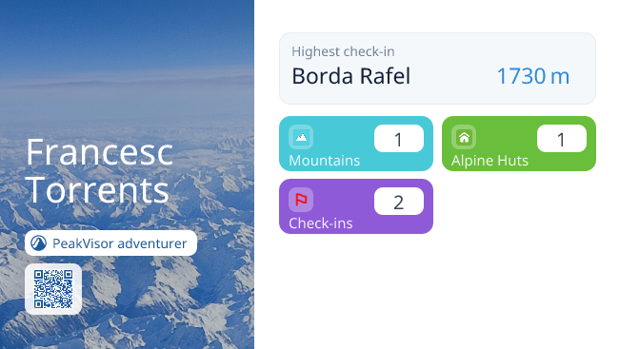Open the Check-ins stat card
Image resolution: width=619 pixels, height=349 pixels.
pyautogui.click(x=356, y=206)
